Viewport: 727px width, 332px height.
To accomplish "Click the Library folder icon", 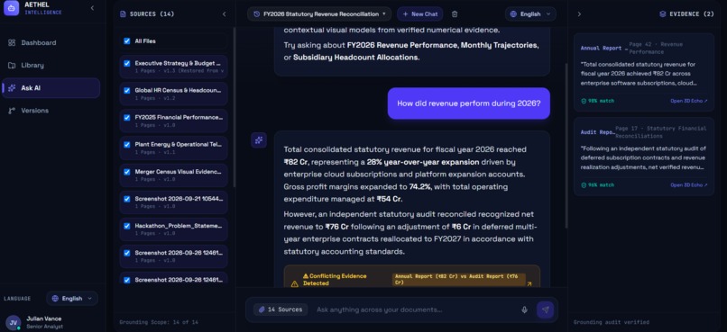I will (12, 65).
